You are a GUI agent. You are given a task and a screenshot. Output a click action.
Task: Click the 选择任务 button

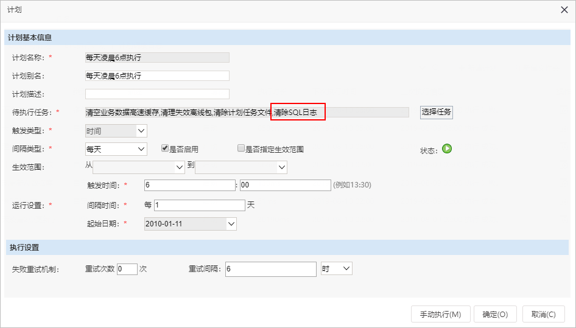[x=437, y=112]
